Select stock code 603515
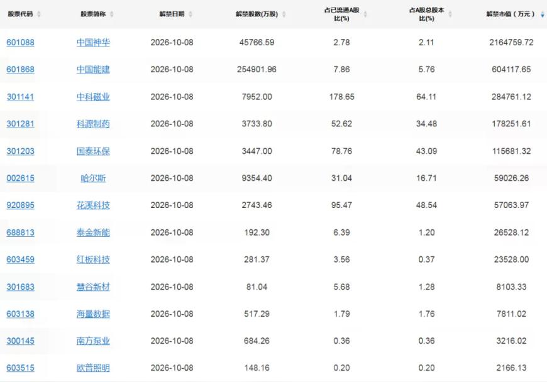 pos(20,368)
